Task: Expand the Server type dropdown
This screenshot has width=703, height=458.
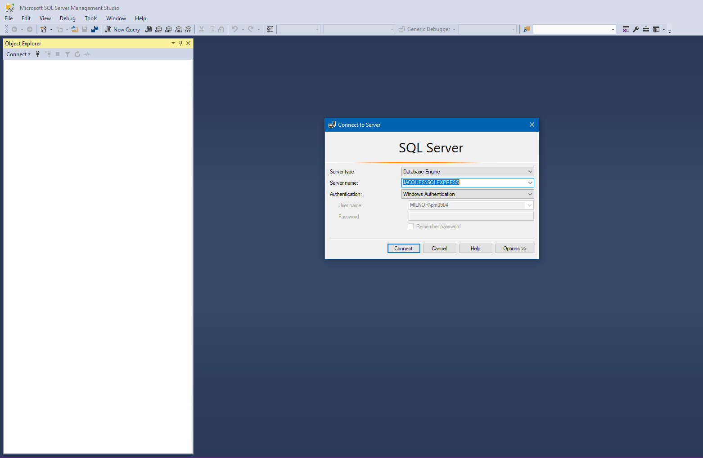Action: pyautogui.click(x=530, y=172)
